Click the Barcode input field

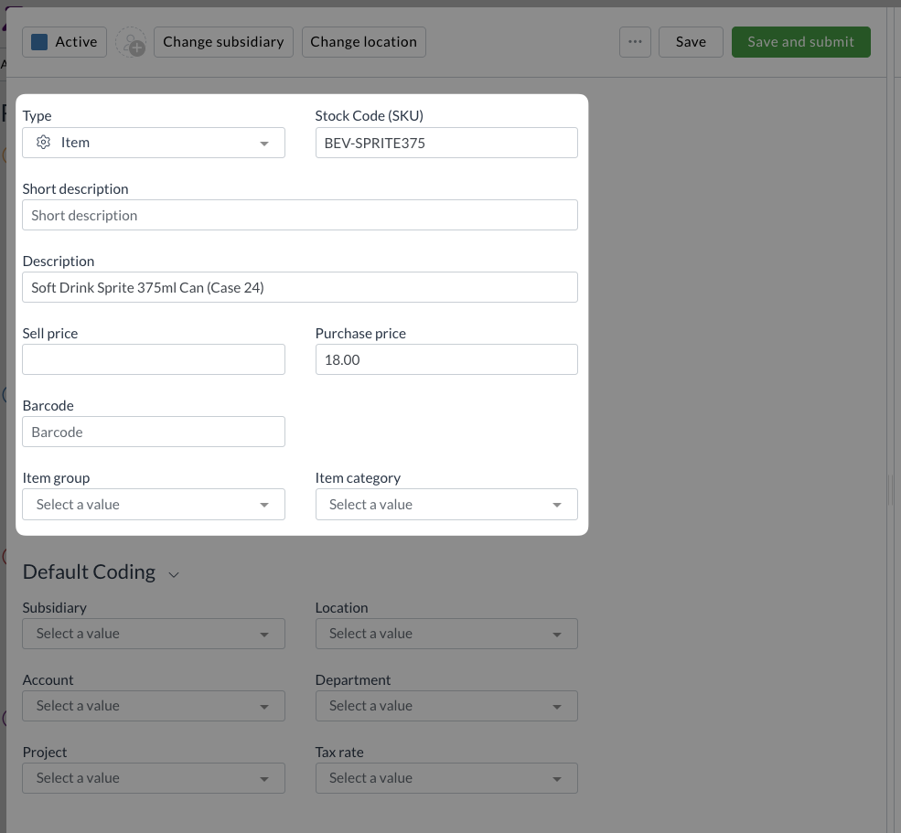point(154,432)
